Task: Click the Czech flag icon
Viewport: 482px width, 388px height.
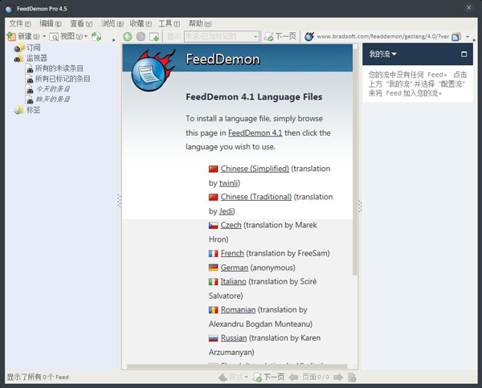Action: tap(214, 226)
